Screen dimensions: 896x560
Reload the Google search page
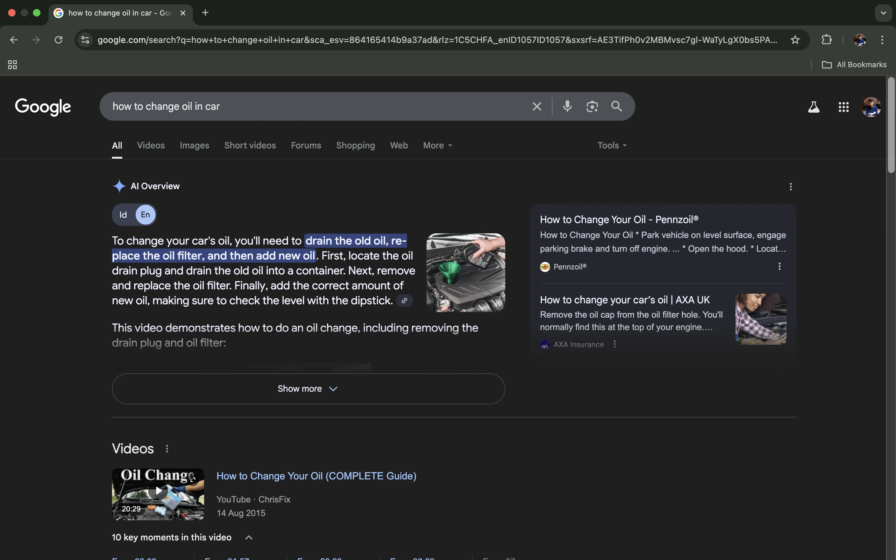[58, 40]
